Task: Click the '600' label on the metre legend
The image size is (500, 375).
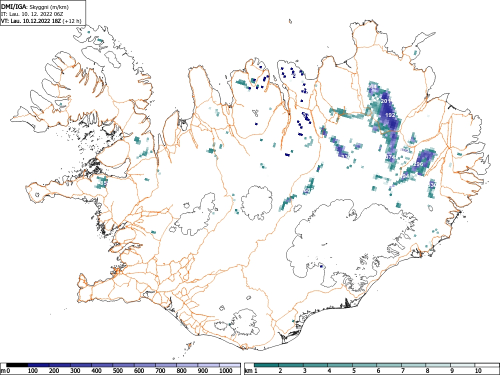Action: click(x=139, y=371)
